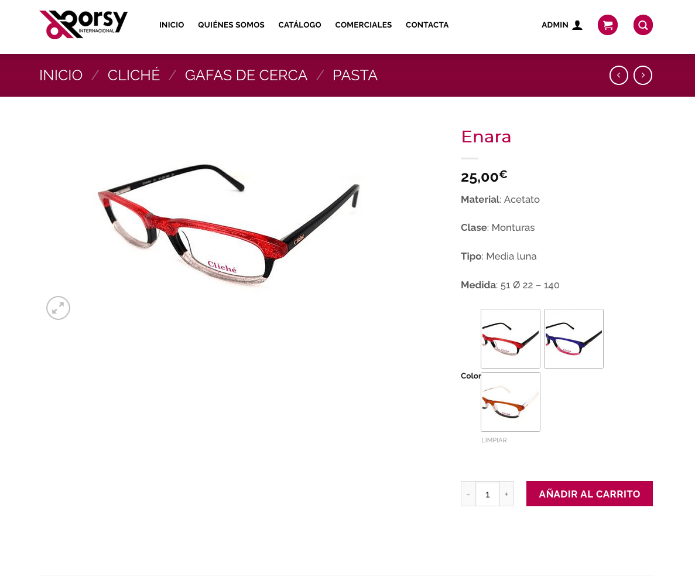Open Gafas de Cerca breadcrumb

tap(246, 76)
